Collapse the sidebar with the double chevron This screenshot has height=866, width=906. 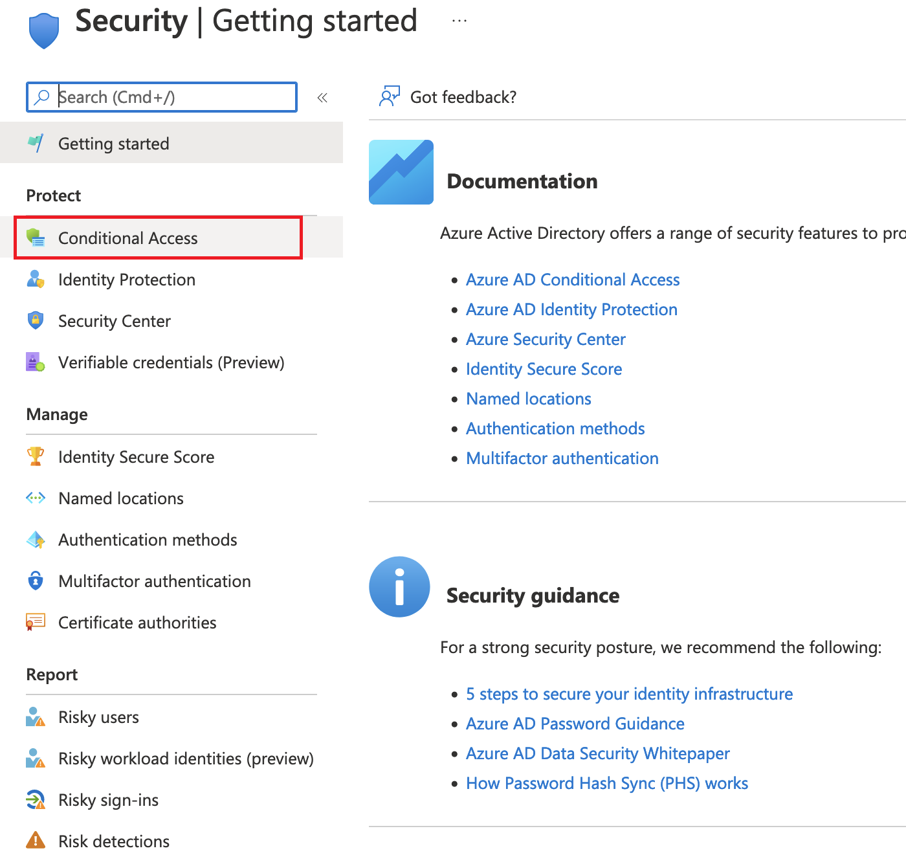[322, 97]
